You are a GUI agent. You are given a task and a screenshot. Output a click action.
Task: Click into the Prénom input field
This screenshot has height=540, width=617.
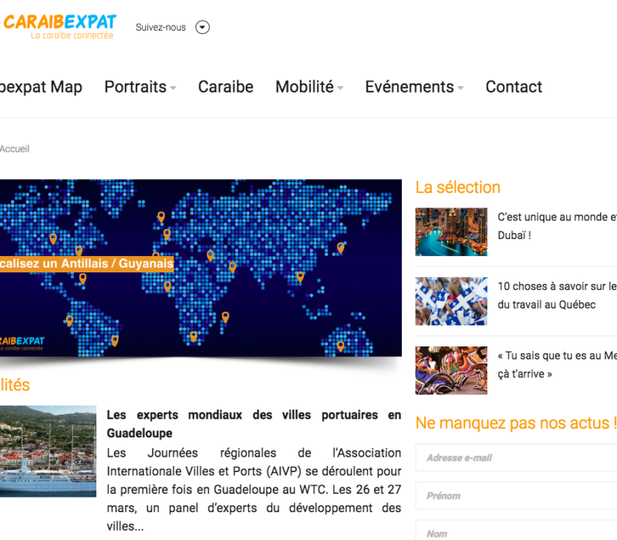[517, 495]
